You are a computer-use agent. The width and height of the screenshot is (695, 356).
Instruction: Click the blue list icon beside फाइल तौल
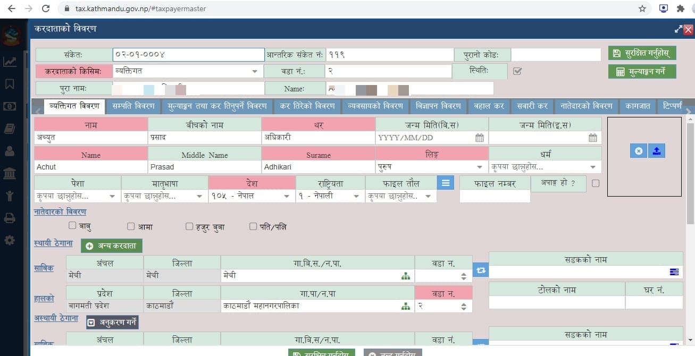[445, 183]
